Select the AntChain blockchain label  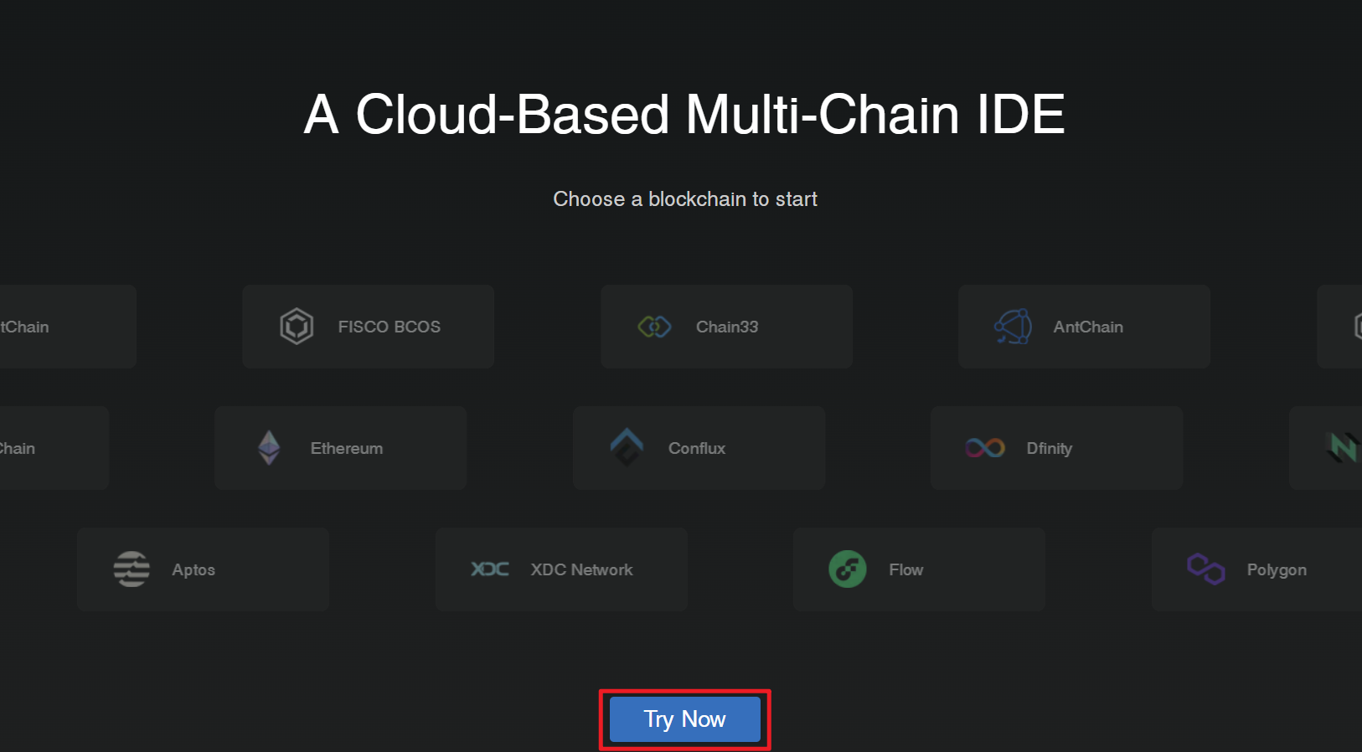point(1088,327)
